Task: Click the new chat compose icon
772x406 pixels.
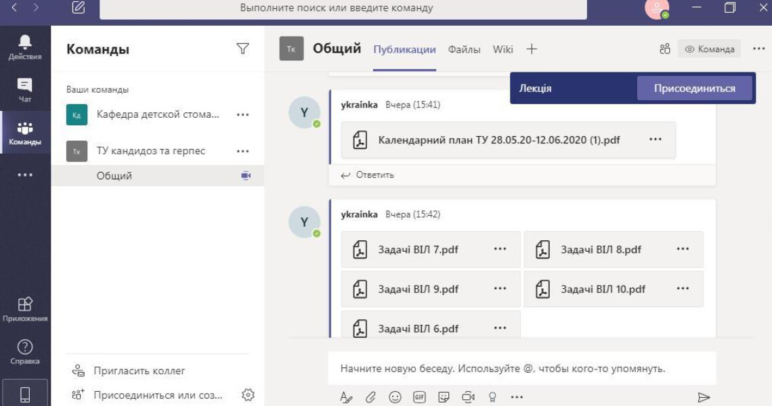Action: coord(79,8)
